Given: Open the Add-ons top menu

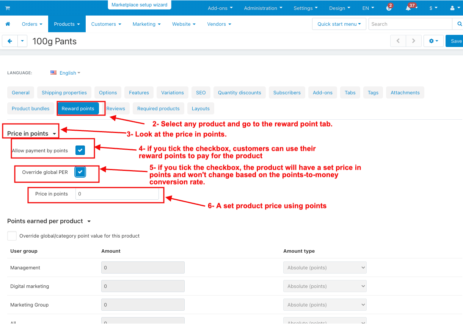Looking at the screenshot, I should 220,8.
